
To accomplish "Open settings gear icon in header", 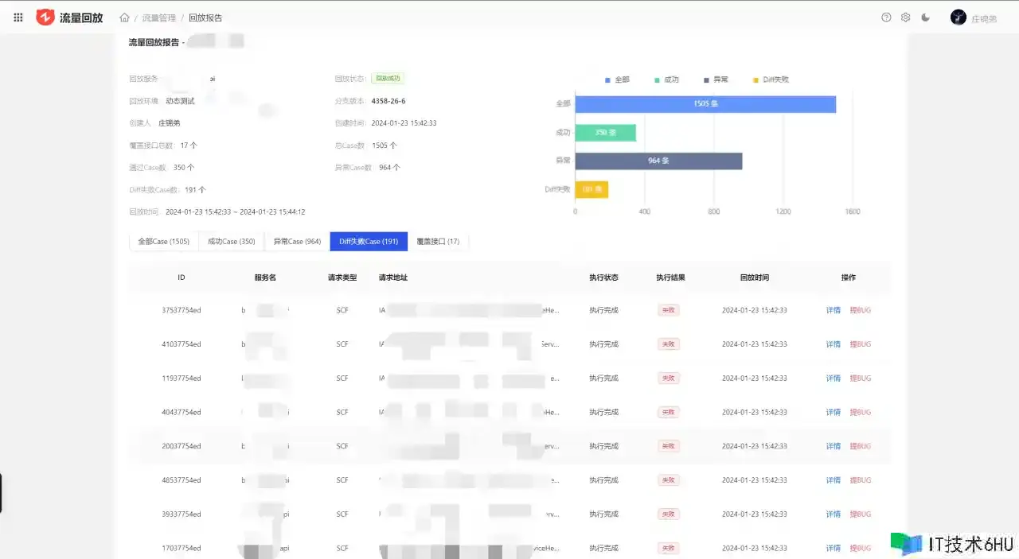I will (905, 17).
